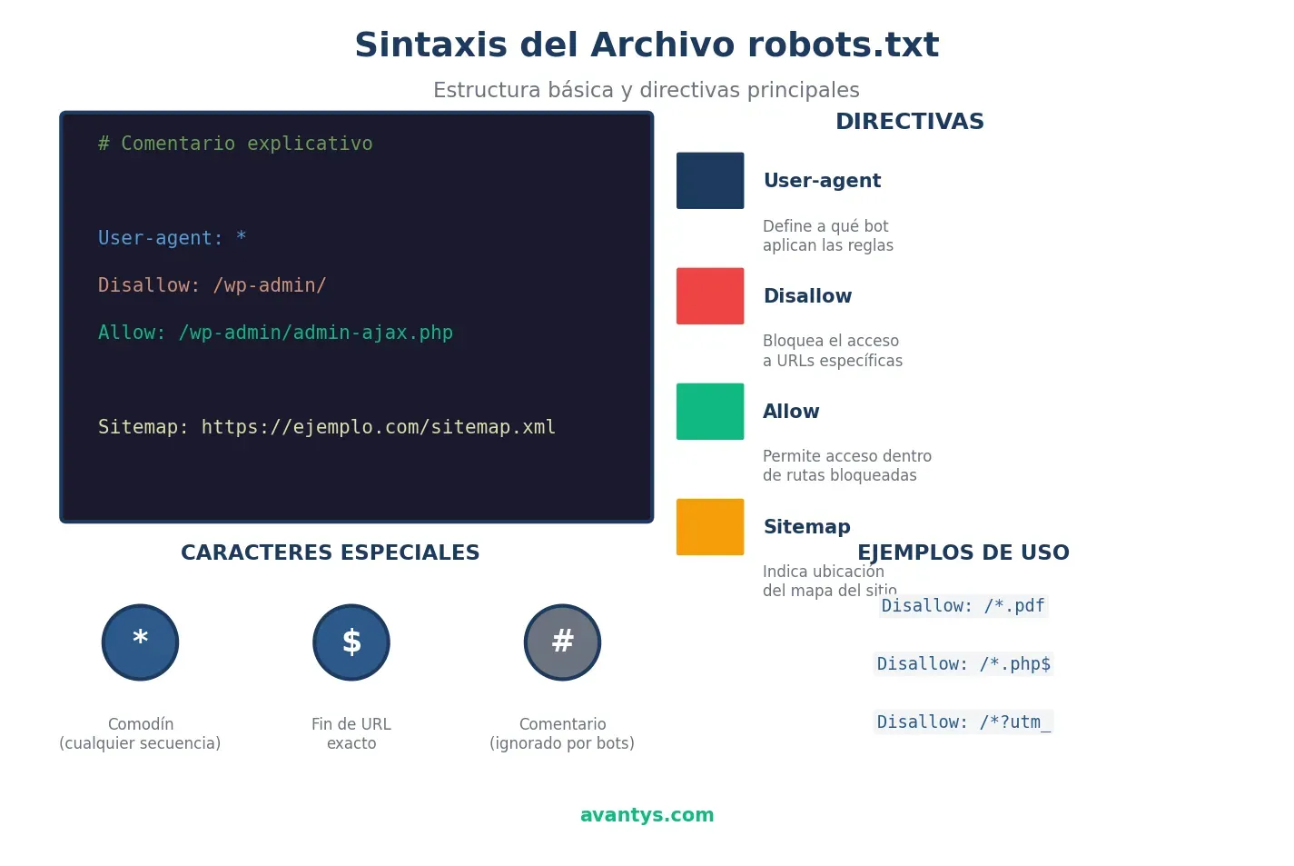This screenshot has height=866, width=1294.
Task: Select the dark blue User-agent swatch
Action: [x=710, y=181]
